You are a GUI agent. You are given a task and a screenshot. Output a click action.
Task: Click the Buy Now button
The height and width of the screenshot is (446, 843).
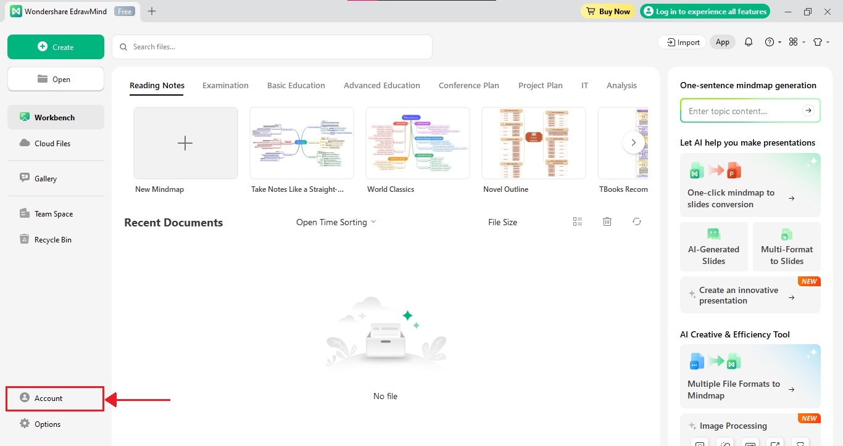click(x=607, y=11)
